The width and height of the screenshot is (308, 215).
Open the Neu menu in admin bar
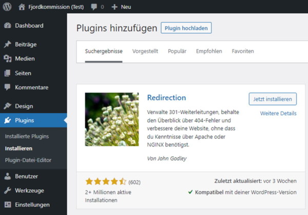click(x=126, y=7)
